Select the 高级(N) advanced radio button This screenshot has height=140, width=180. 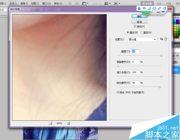(x=141, y=32)
